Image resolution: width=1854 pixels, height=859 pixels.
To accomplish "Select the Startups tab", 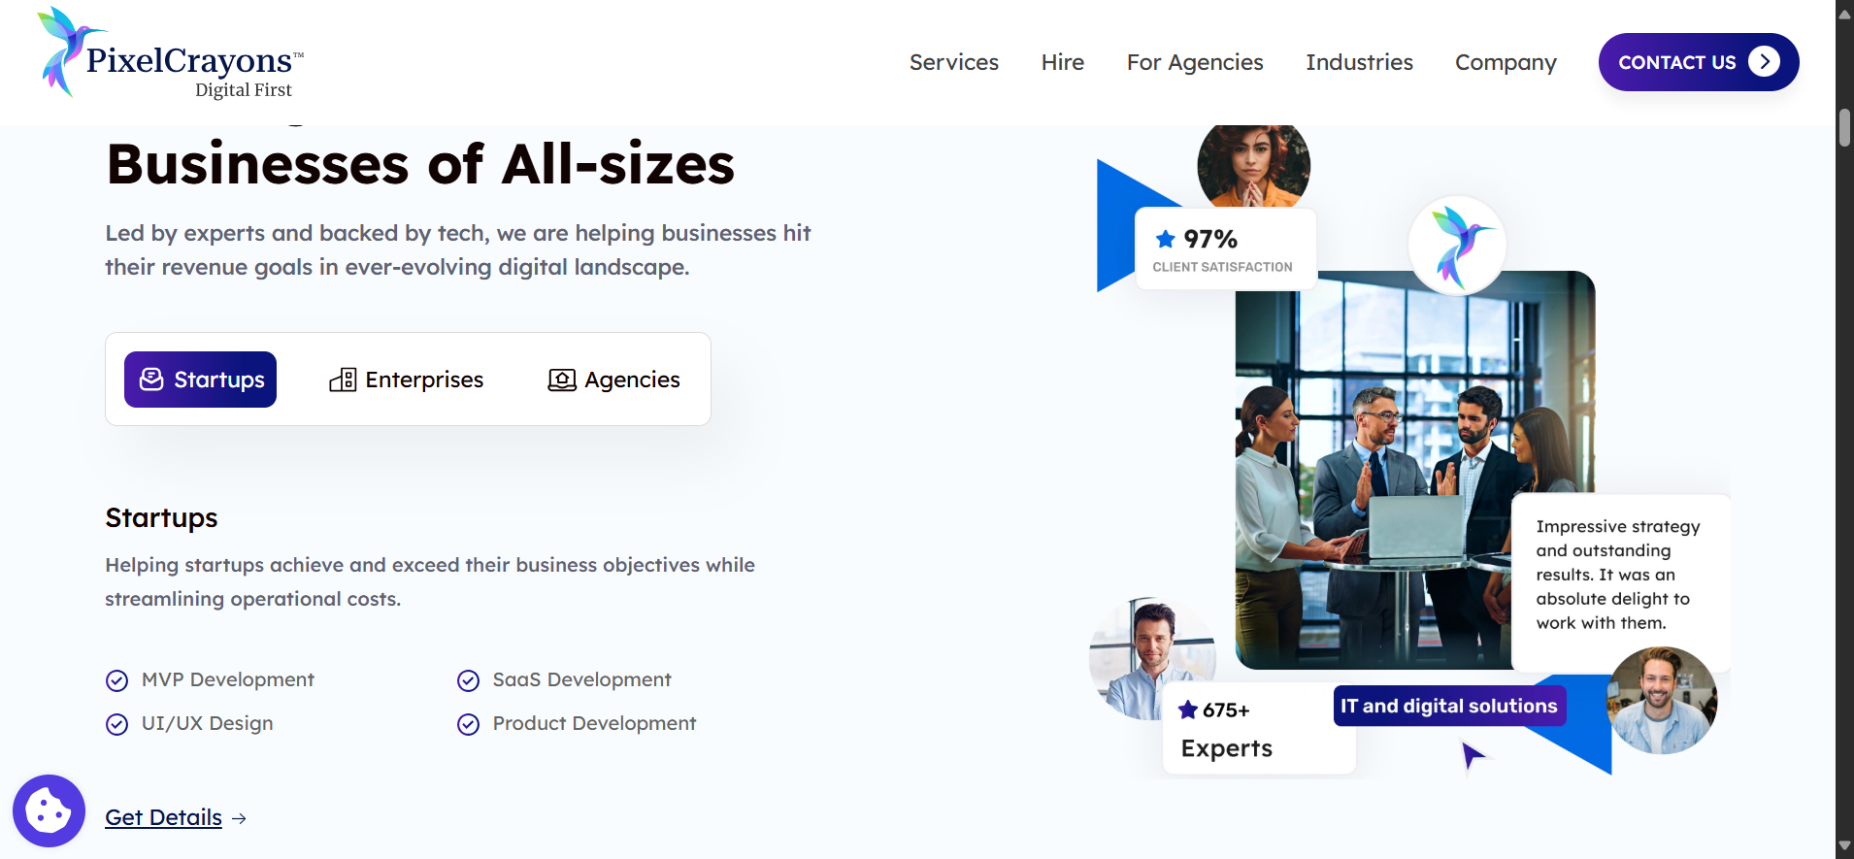I will pos(201,380).
